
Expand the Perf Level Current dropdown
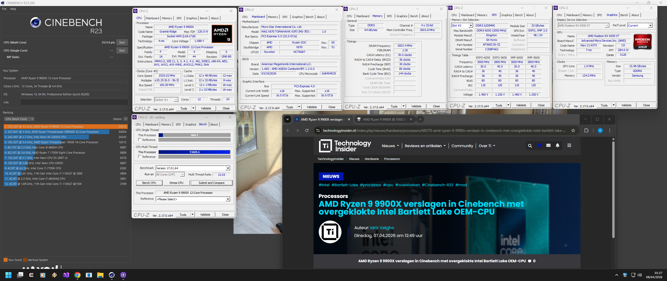tap(640, 26)
